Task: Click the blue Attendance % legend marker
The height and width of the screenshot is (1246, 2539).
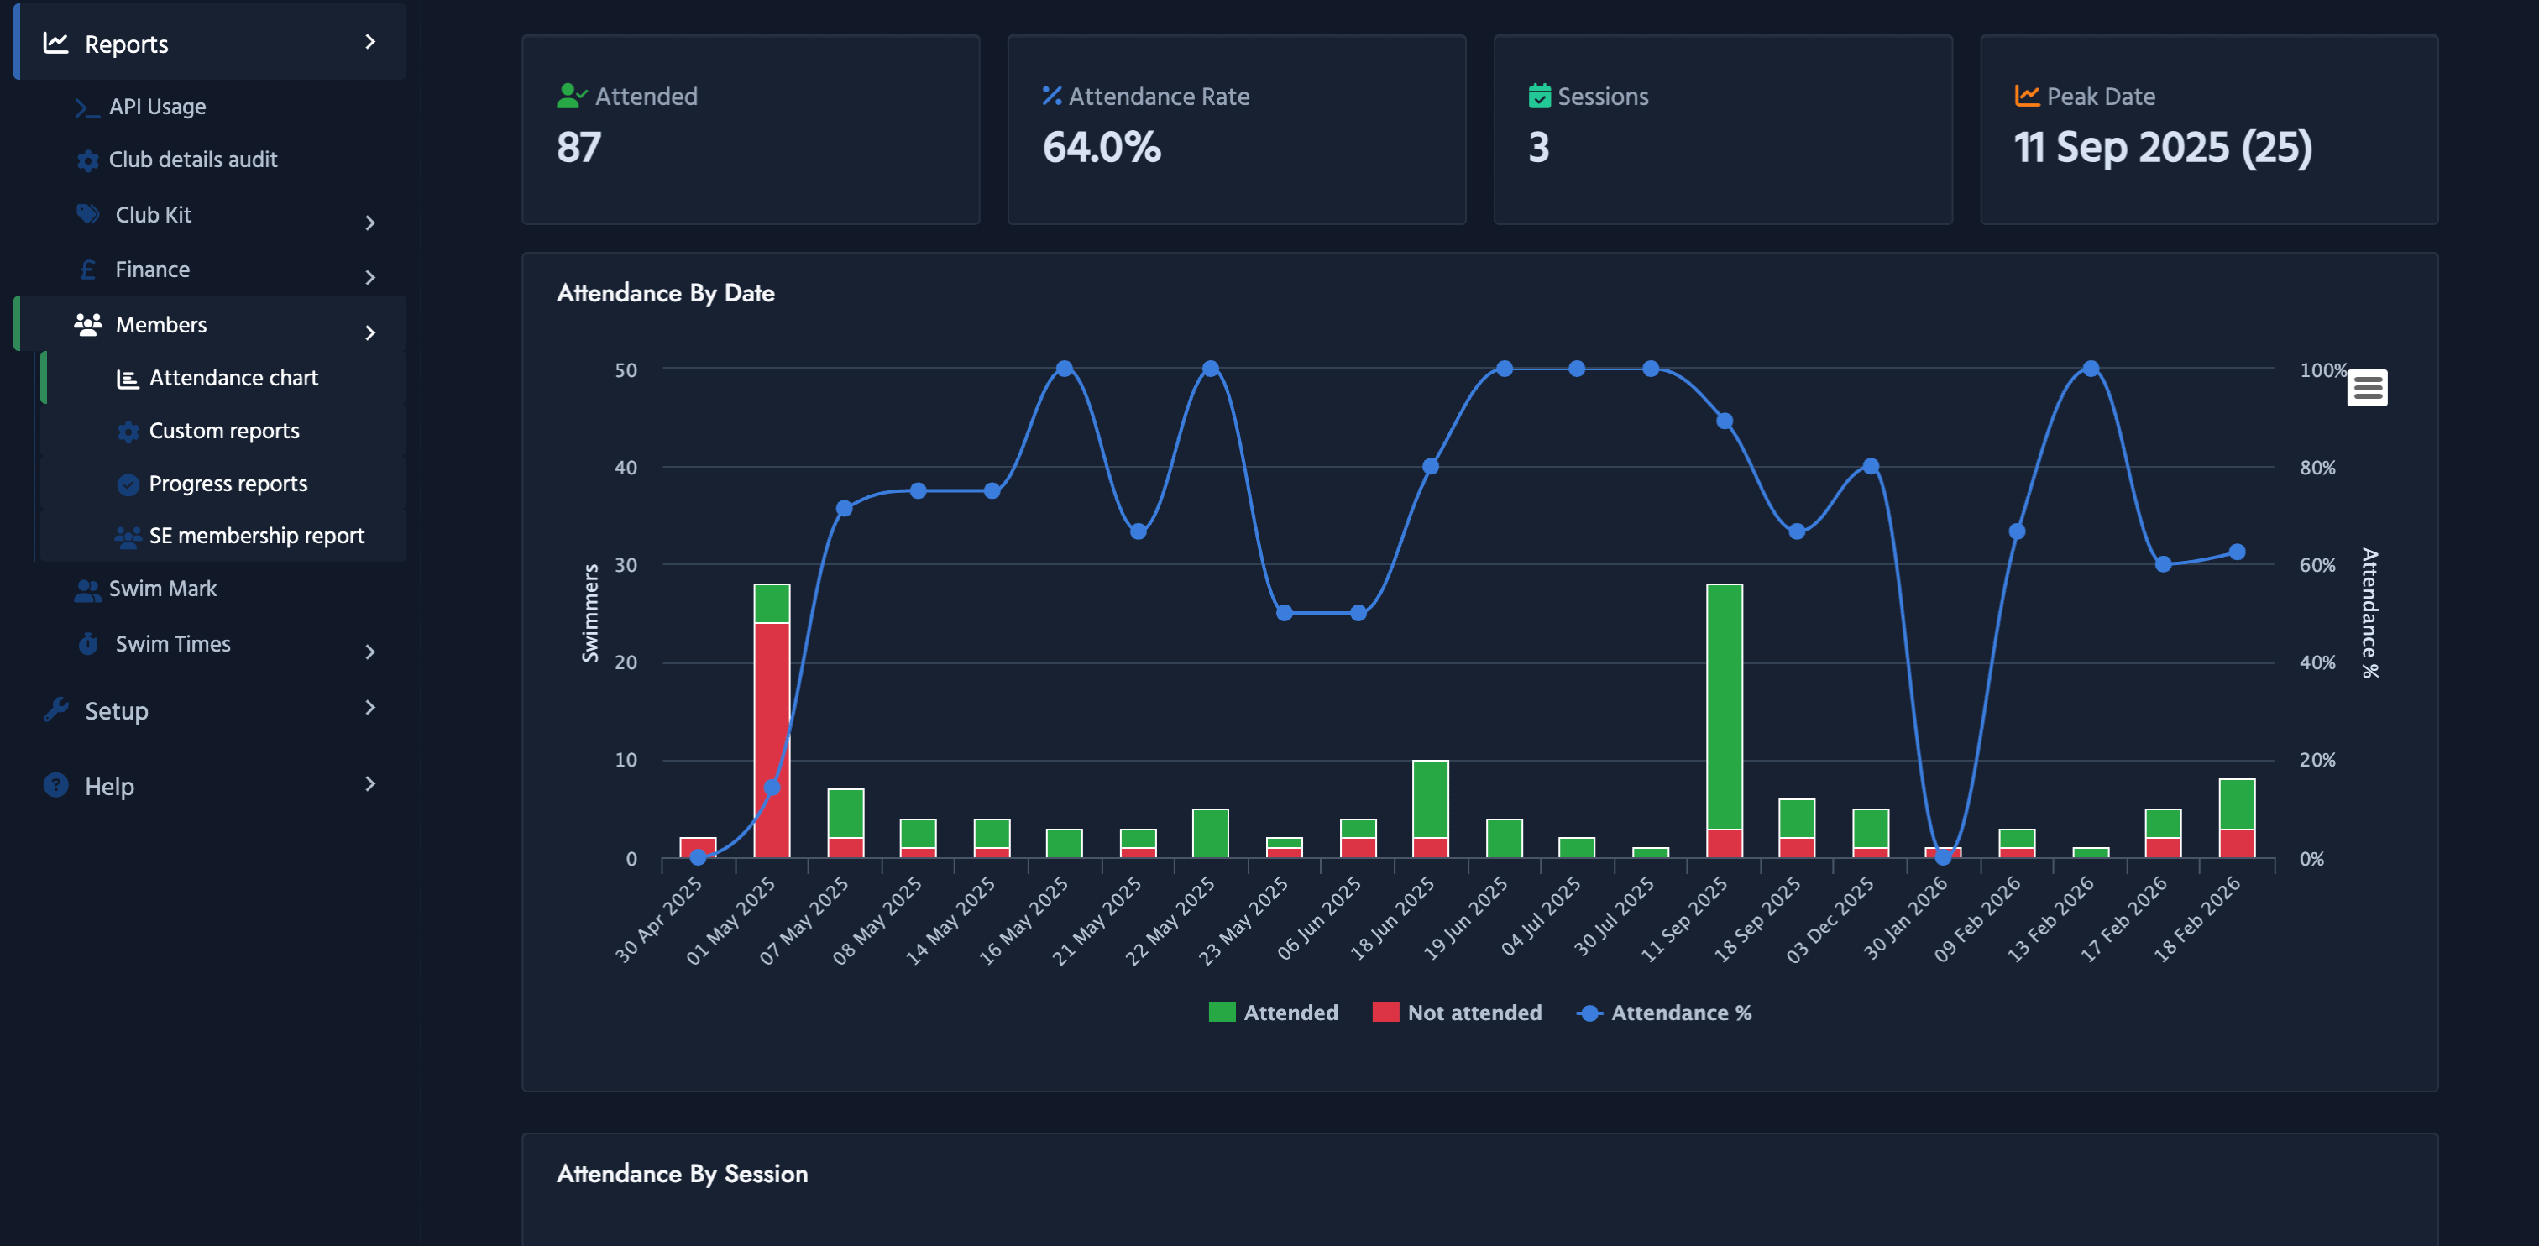Action: [x=1589, y=1013]
